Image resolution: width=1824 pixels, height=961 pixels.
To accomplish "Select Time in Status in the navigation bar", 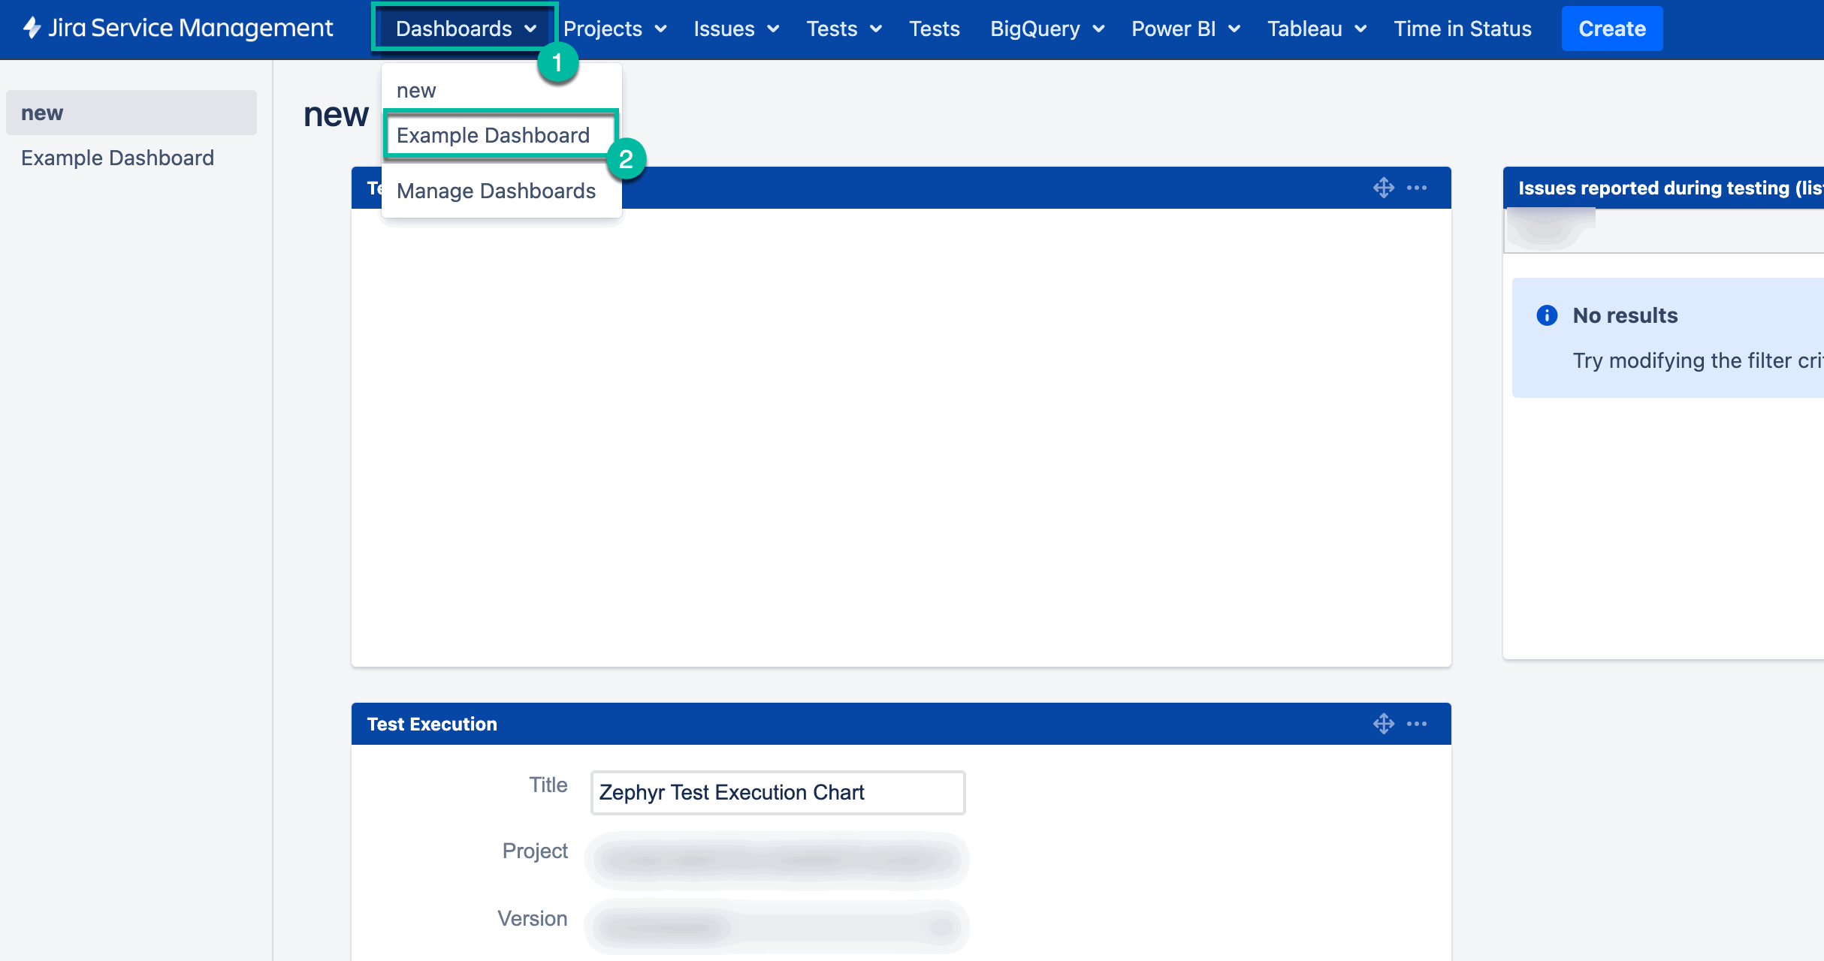I will [x=1462, y=29].
